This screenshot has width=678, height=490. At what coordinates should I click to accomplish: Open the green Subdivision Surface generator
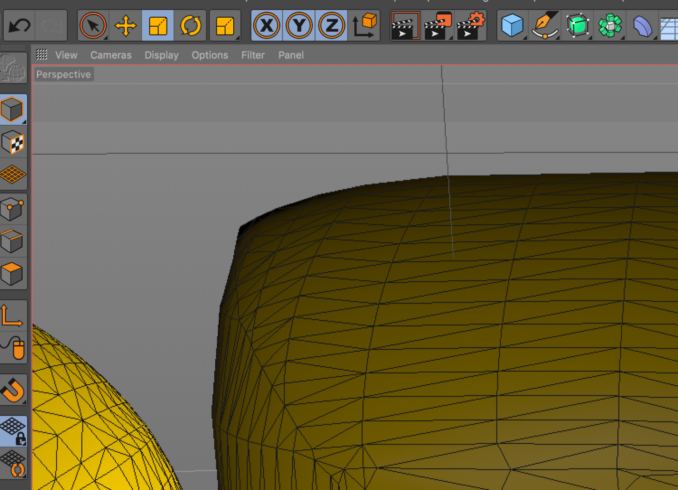point(578,25)
